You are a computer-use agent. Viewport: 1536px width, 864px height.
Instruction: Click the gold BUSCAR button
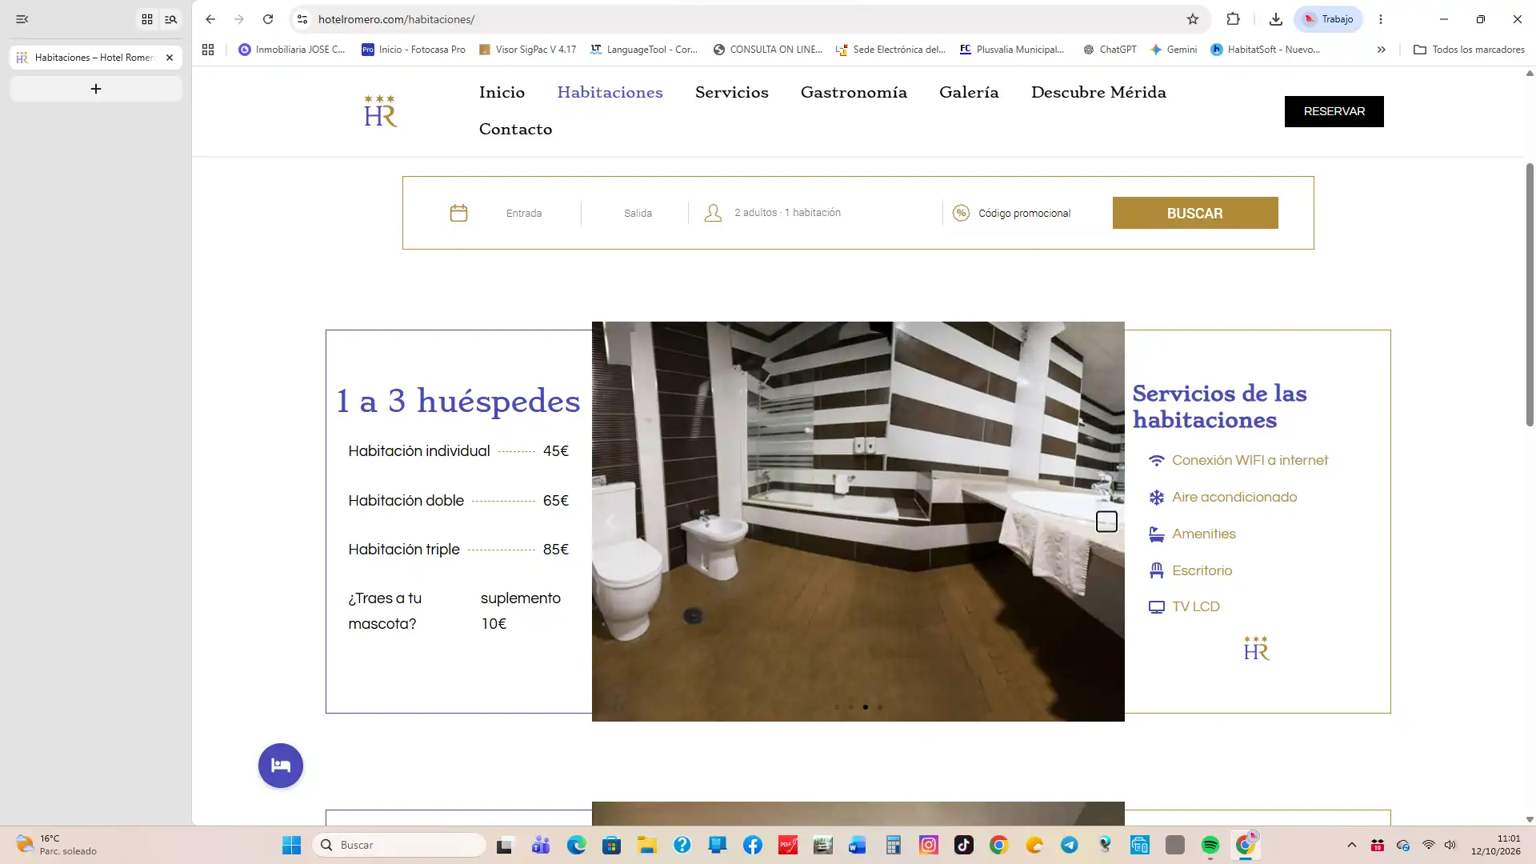1194,213
